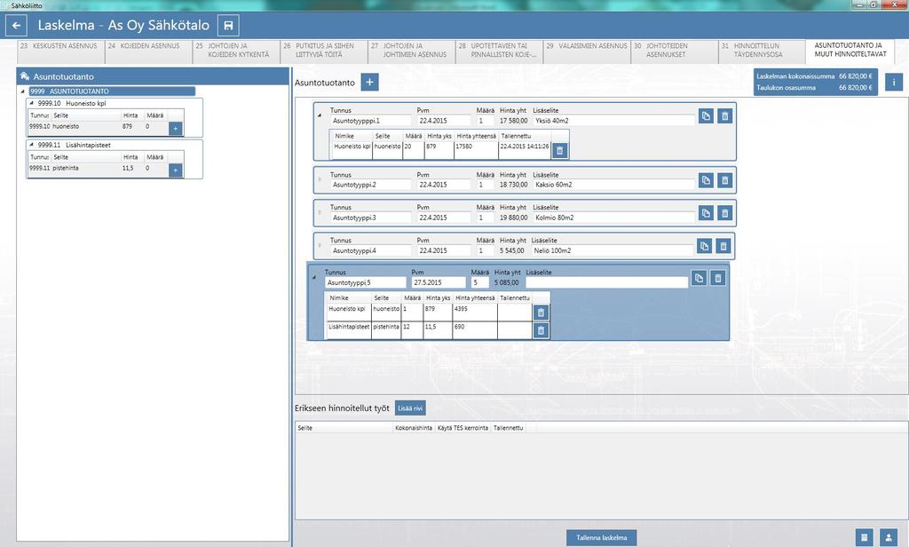Open tab 26 Putkitus ja siihen liittyviä töitä
Image resolution: width=909 pixels, height=547 pixels.
tap(324, 51)
